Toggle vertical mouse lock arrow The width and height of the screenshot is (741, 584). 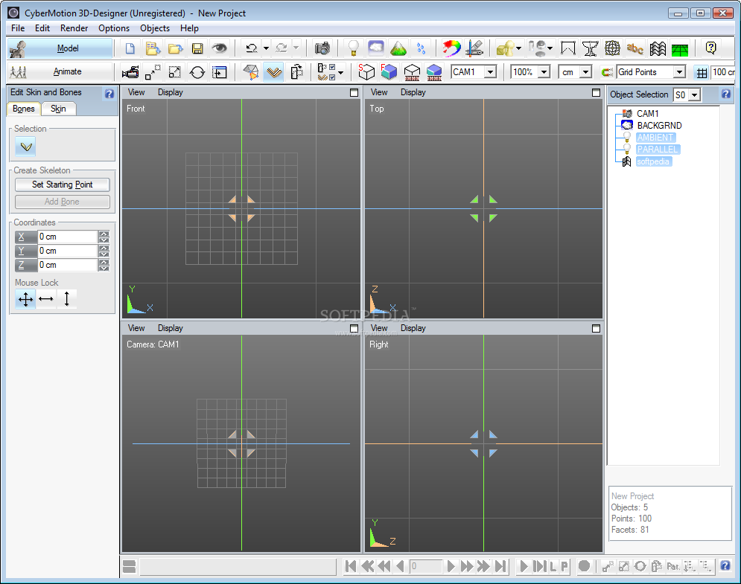pos(66,299)
